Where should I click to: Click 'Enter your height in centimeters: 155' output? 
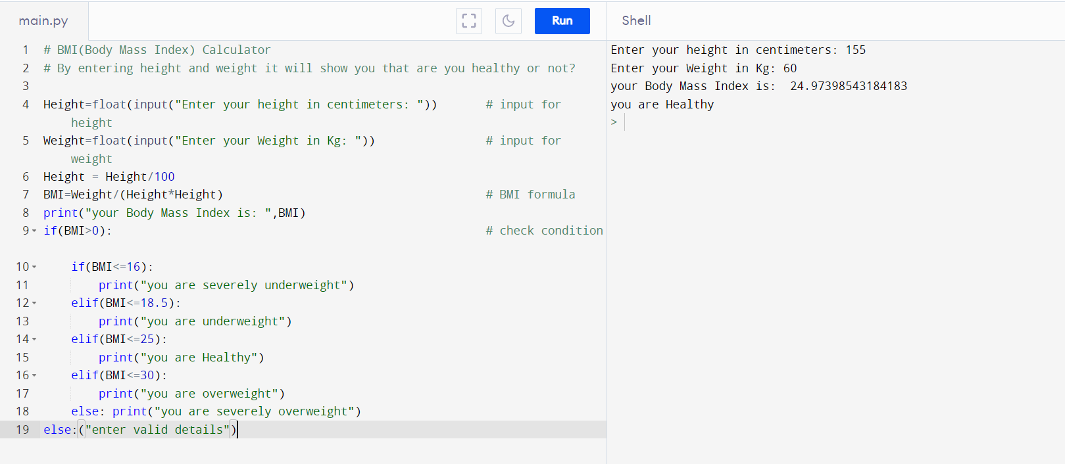[738, 50]
